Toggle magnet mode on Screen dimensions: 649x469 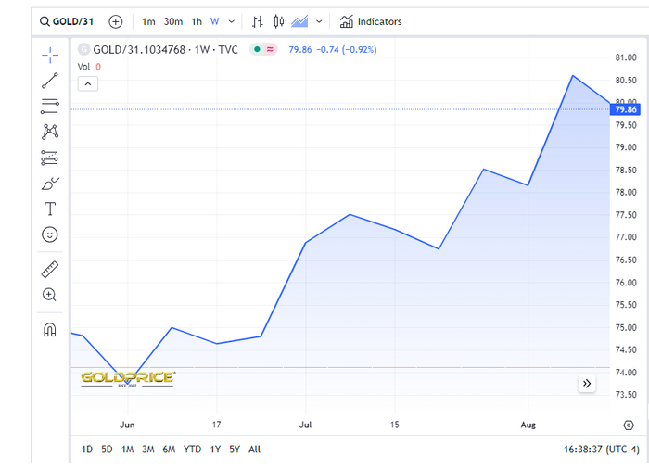(x=50, y=330)
